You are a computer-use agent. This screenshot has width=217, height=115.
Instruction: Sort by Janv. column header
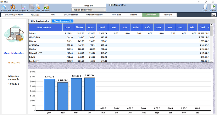point(68,28)
